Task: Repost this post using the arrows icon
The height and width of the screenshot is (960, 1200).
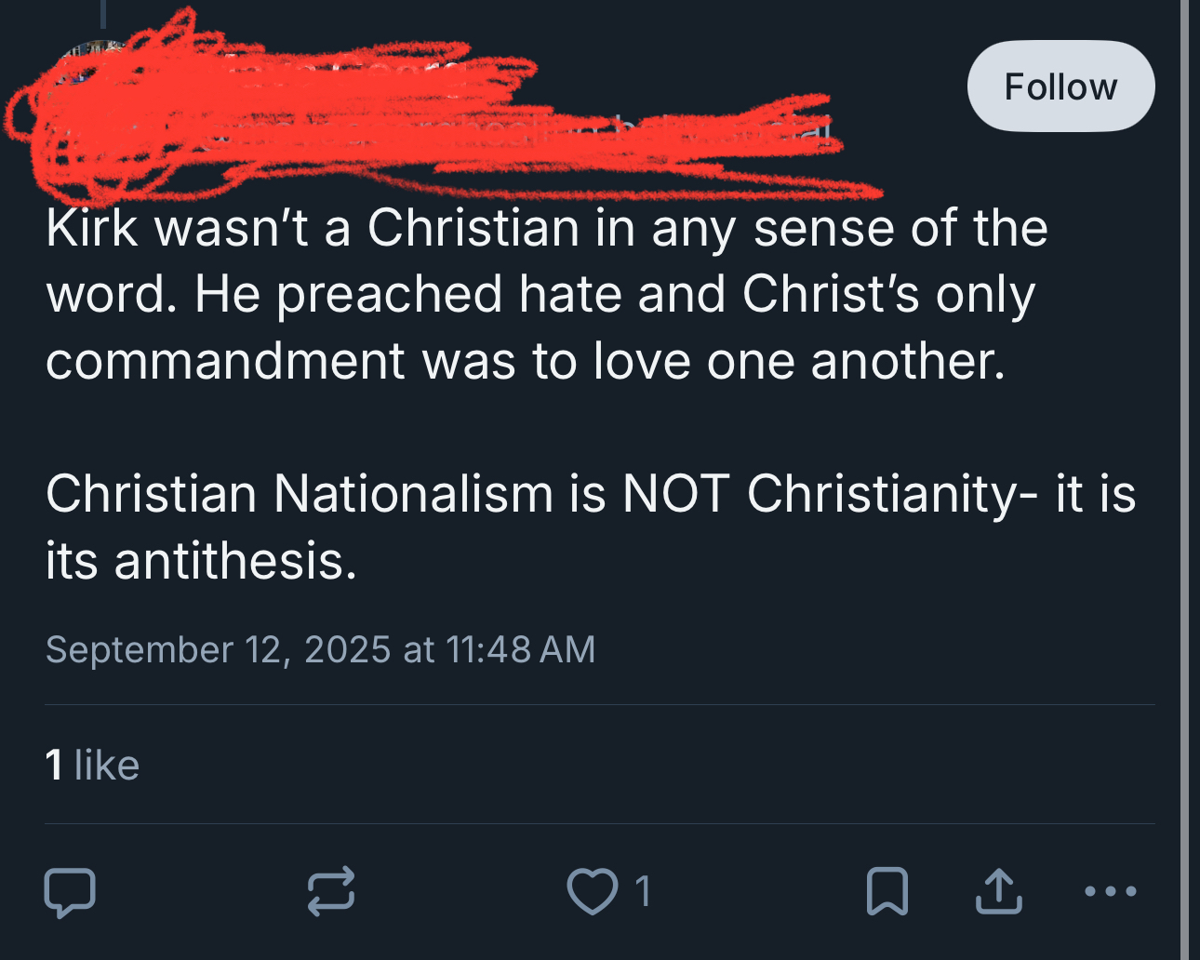Action: pyautogui.click(x=331, y=891)
